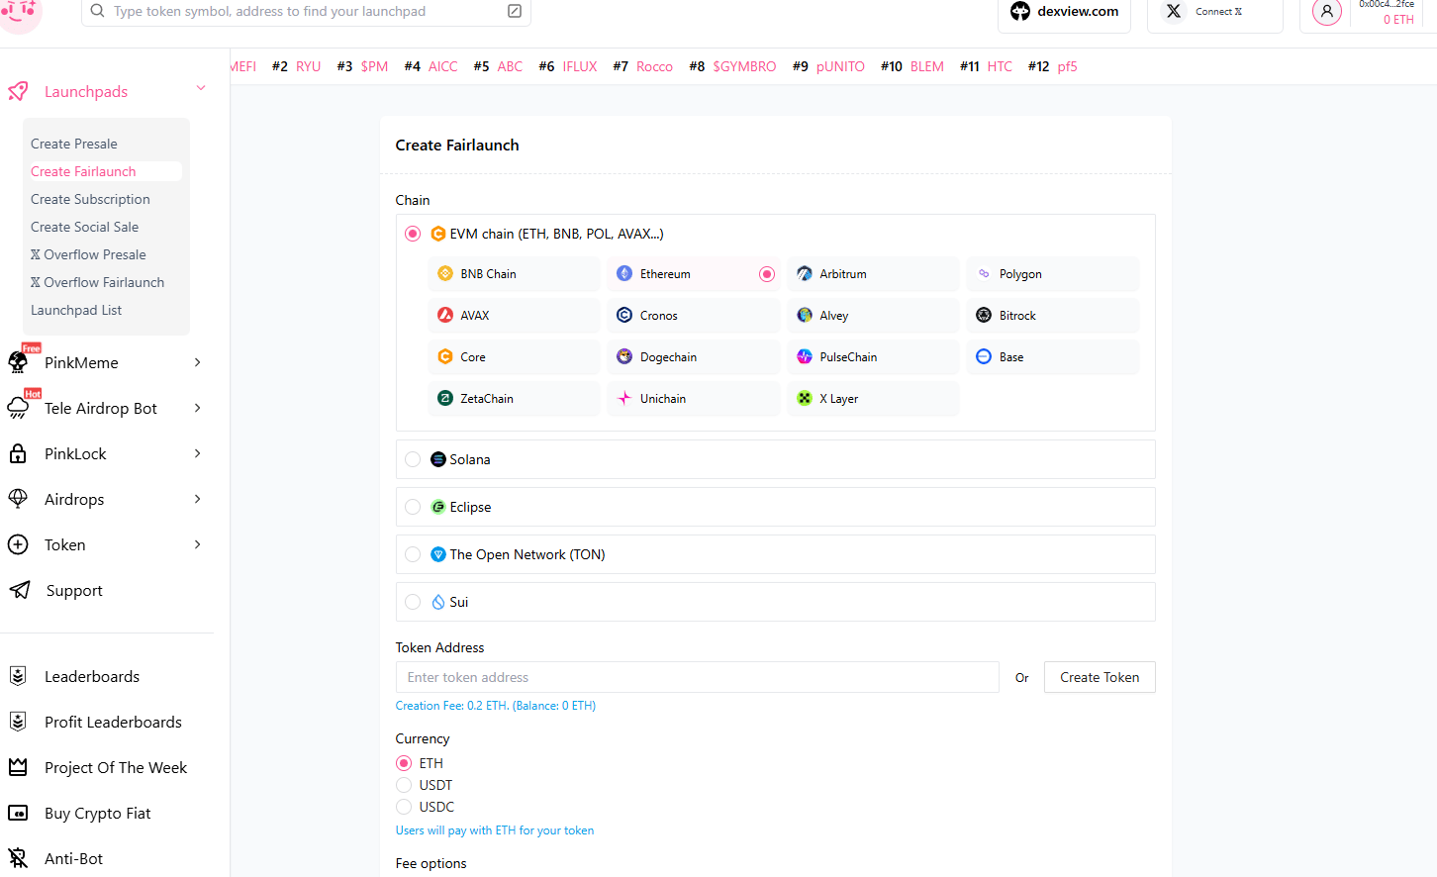Select The Open Network (TON) radio button
The height and width of the screenshot is (877, 1437).
tap(413, 554)
